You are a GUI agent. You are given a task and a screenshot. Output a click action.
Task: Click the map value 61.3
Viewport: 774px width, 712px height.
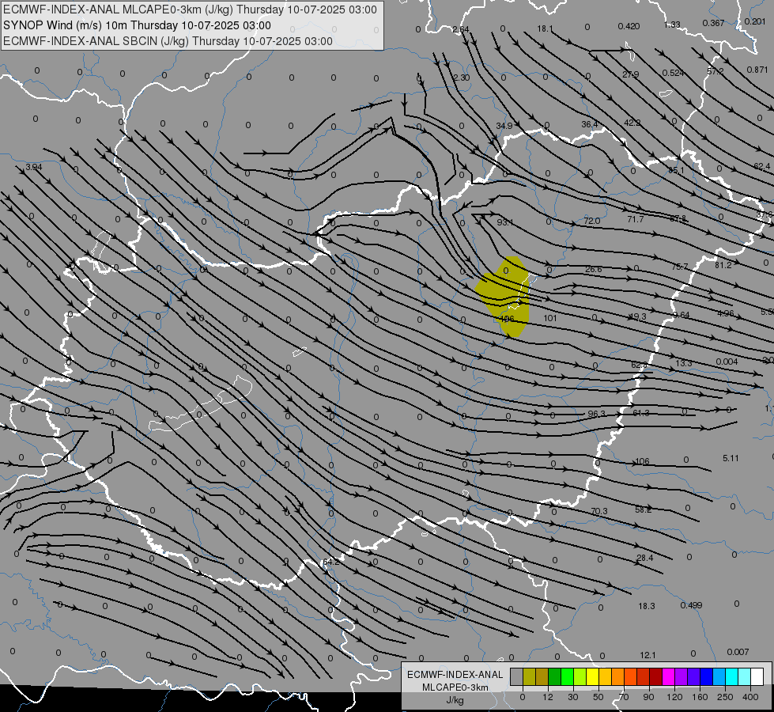[x=640, y=413]
